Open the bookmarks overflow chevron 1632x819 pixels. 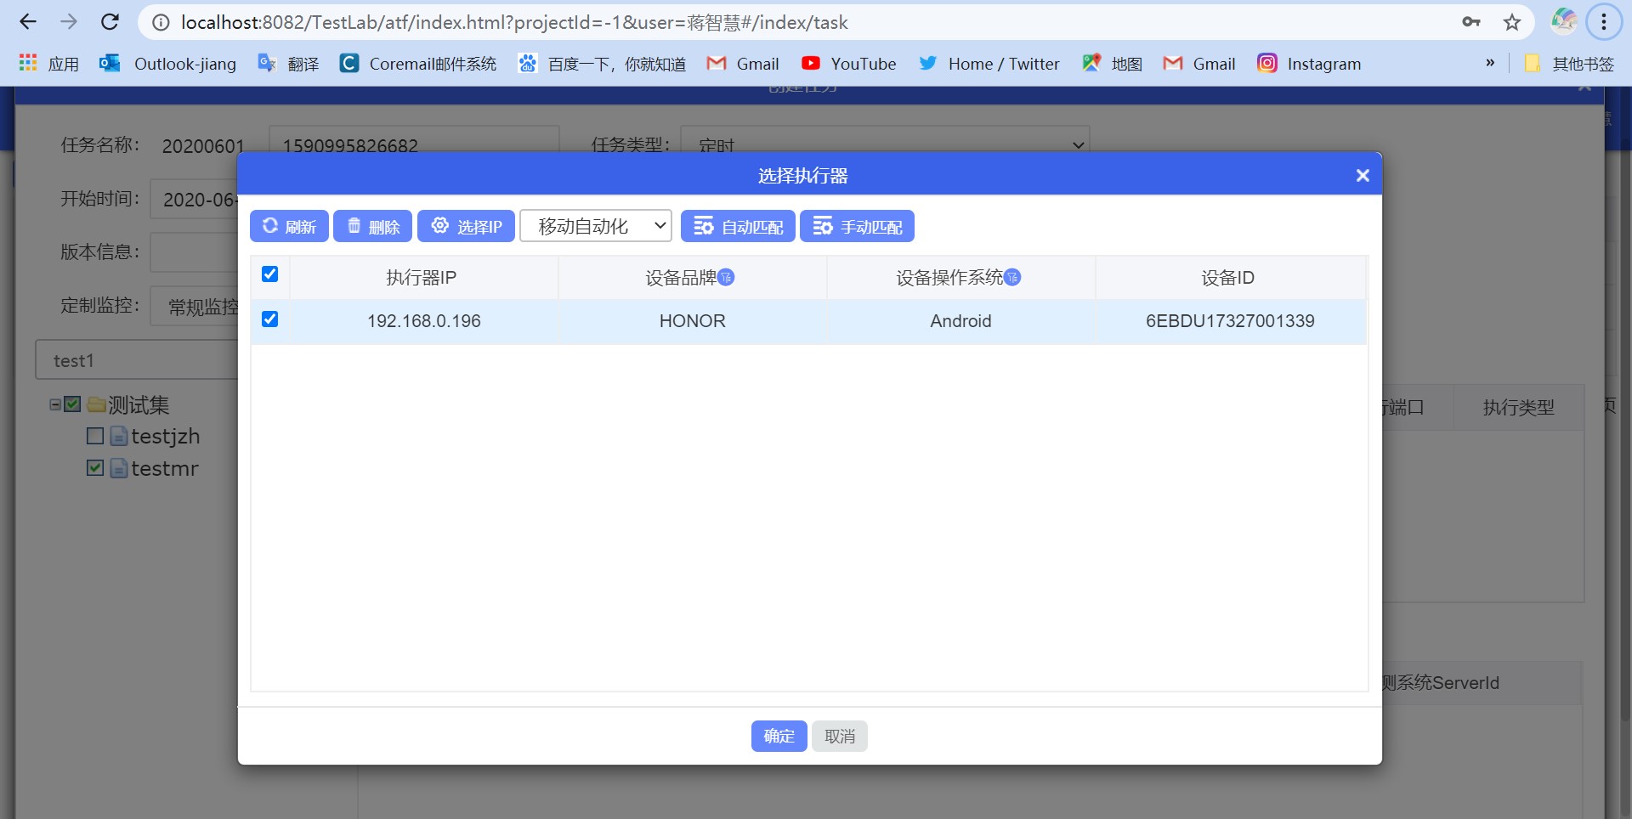click(1490, 63)
